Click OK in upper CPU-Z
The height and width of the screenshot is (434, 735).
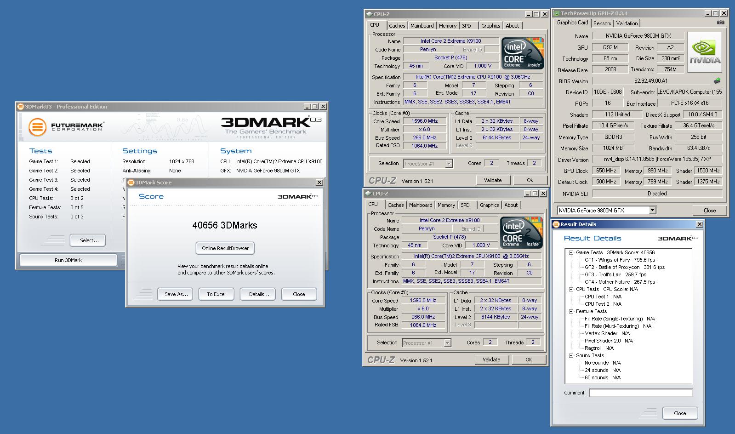click(x=530, y=180)
